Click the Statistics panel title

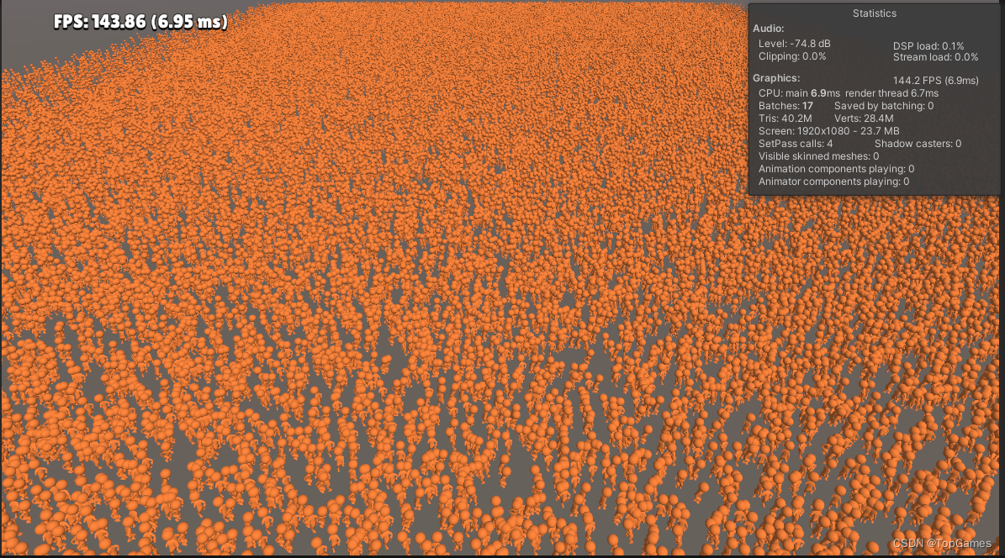(875, 13)
